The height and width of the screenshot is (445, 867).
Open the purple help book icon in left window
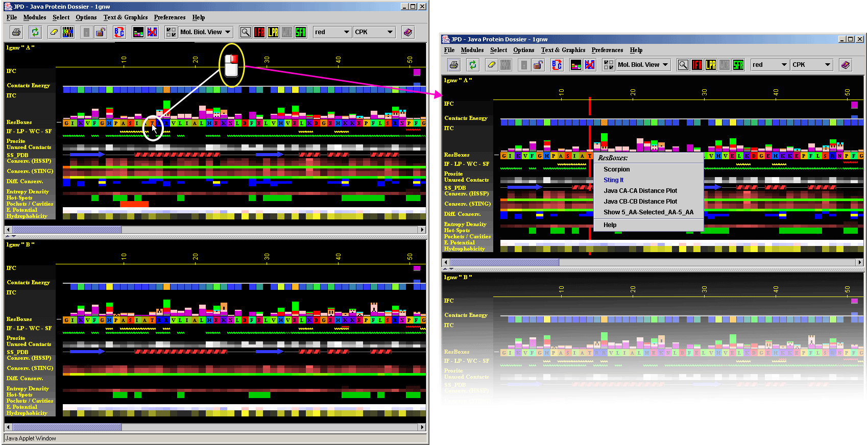tap(408, 32)
